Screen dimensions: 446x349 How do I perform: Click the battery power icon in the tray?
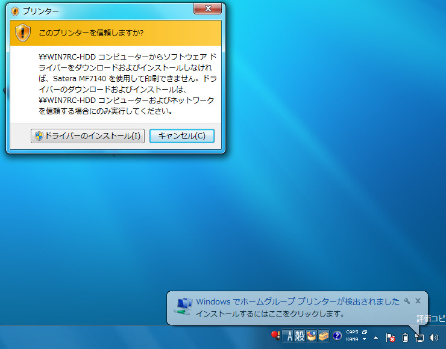pos(405,338)
